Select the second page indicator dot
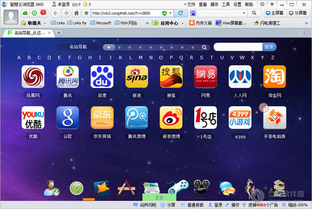 coord(120,47)
